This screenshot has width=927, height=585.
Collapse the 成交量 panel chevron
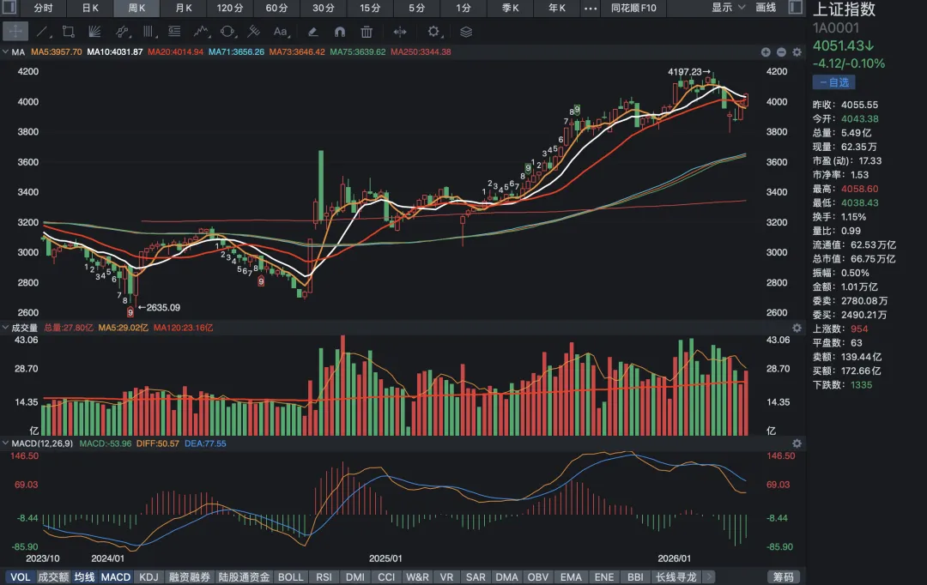5,328
